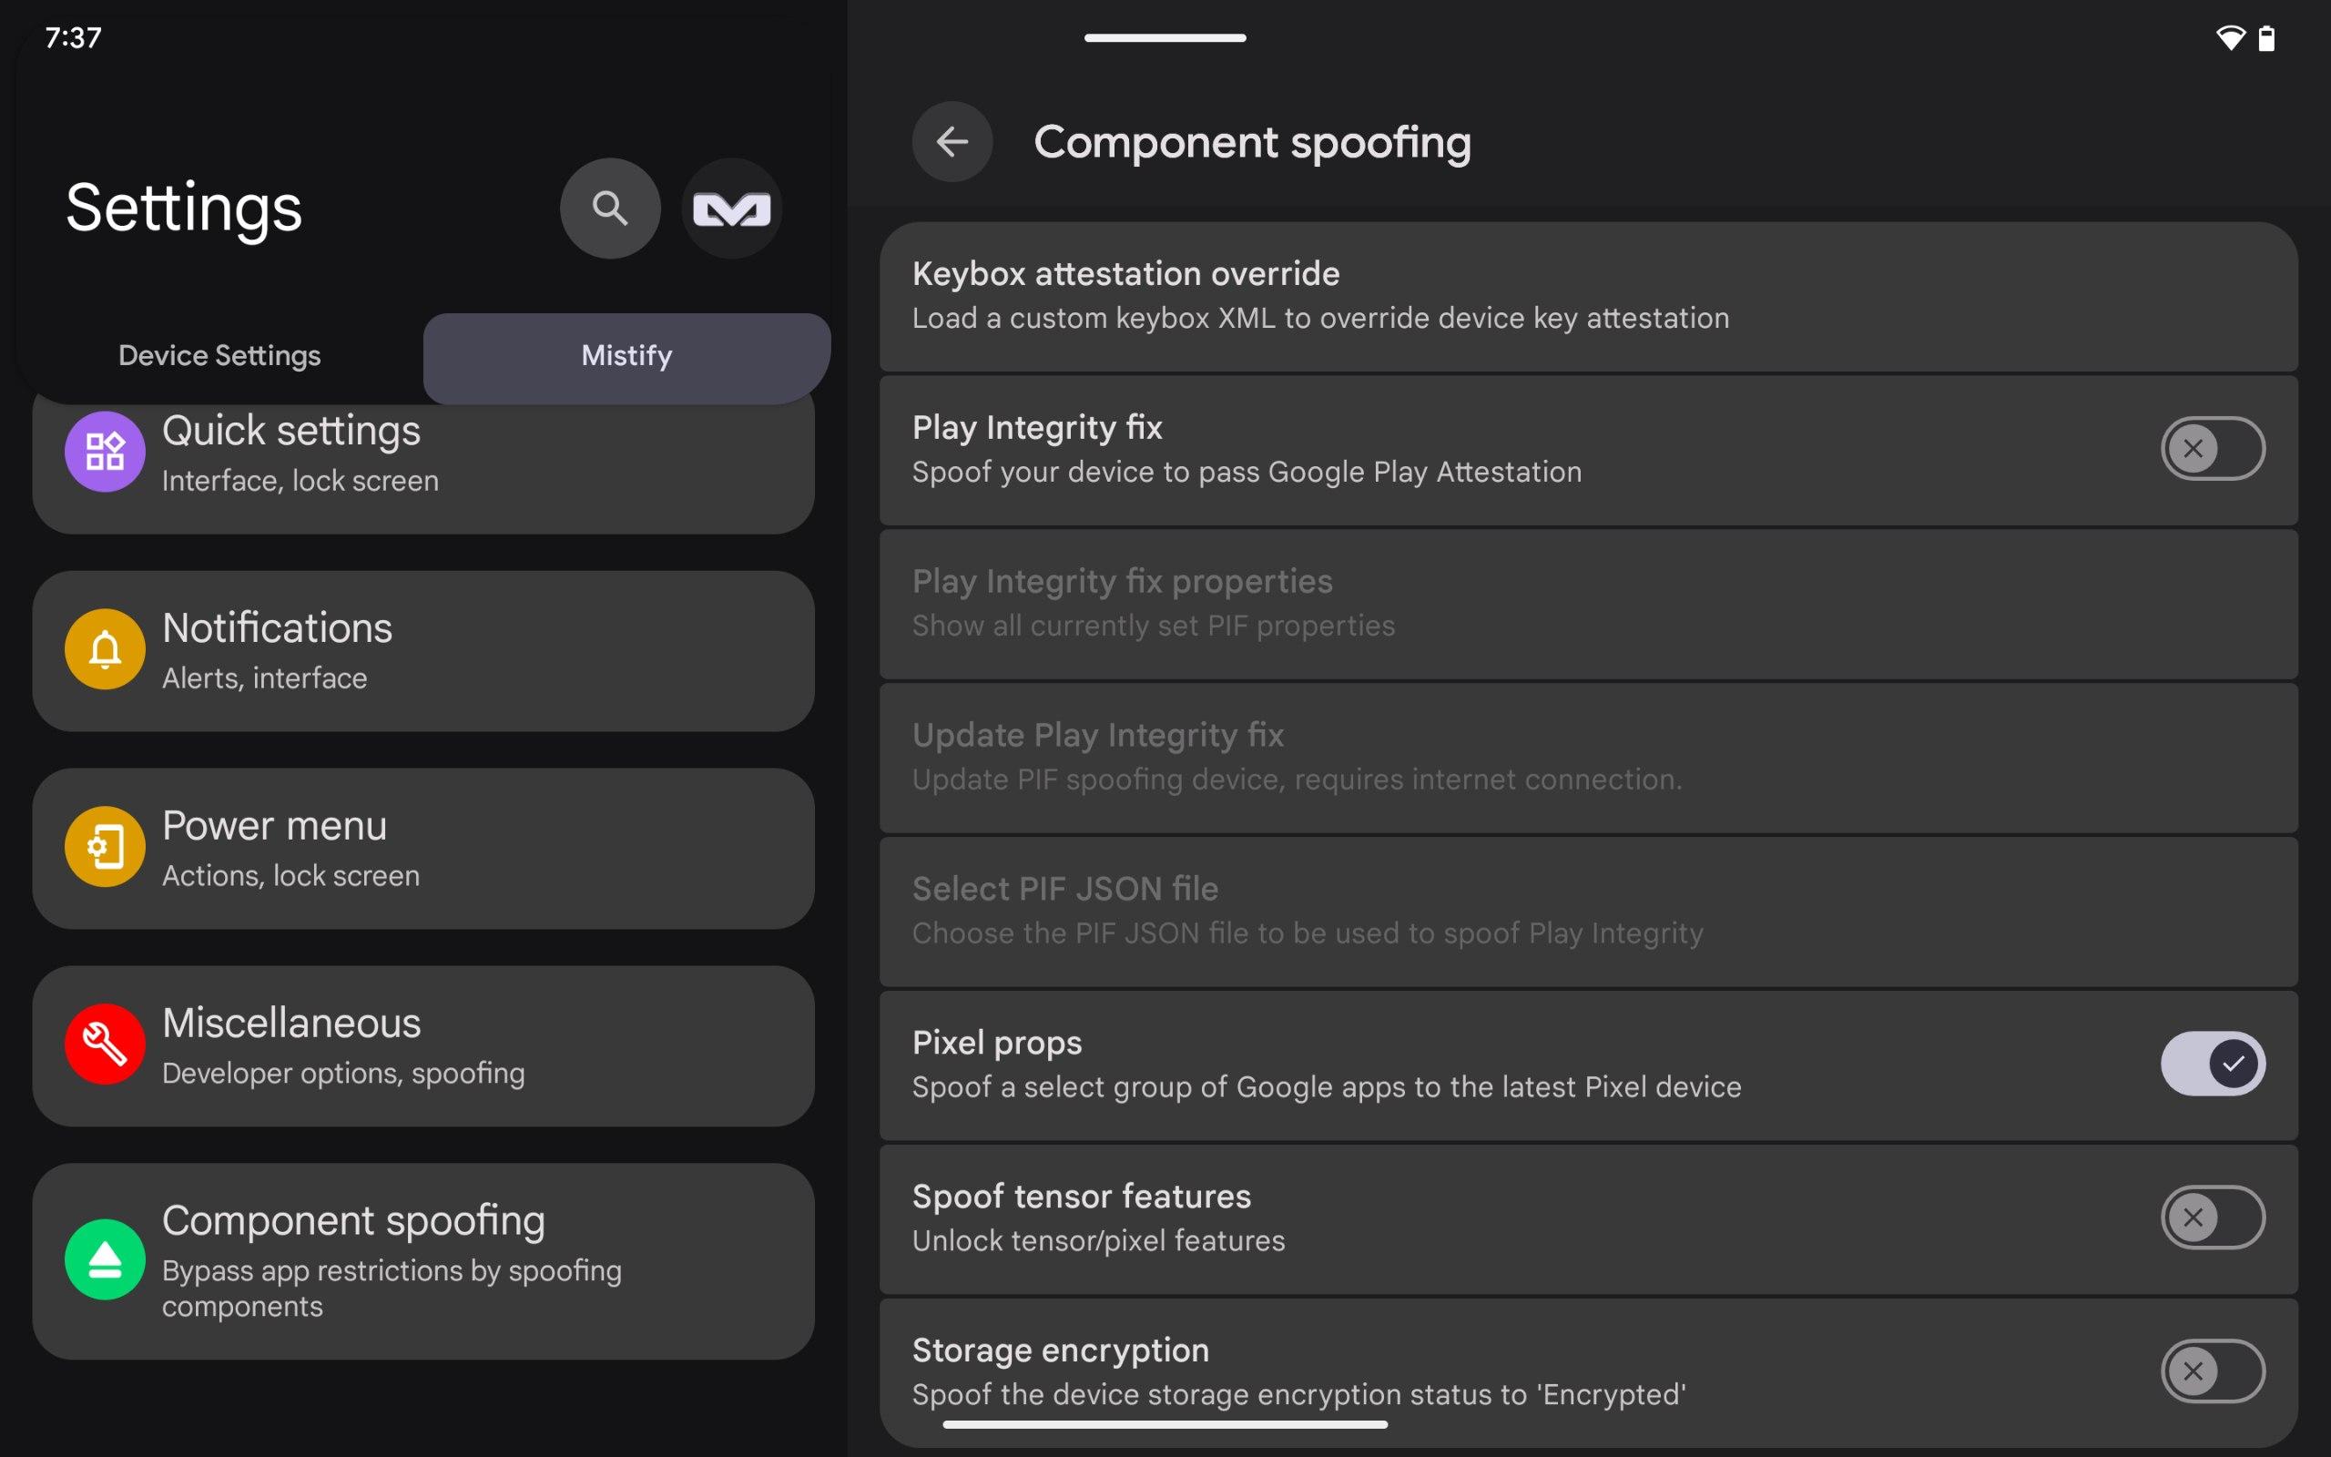Enable the Storage encryption switch
The height and width of the screenshot is (1457, 2331).
point(2212,1370)
